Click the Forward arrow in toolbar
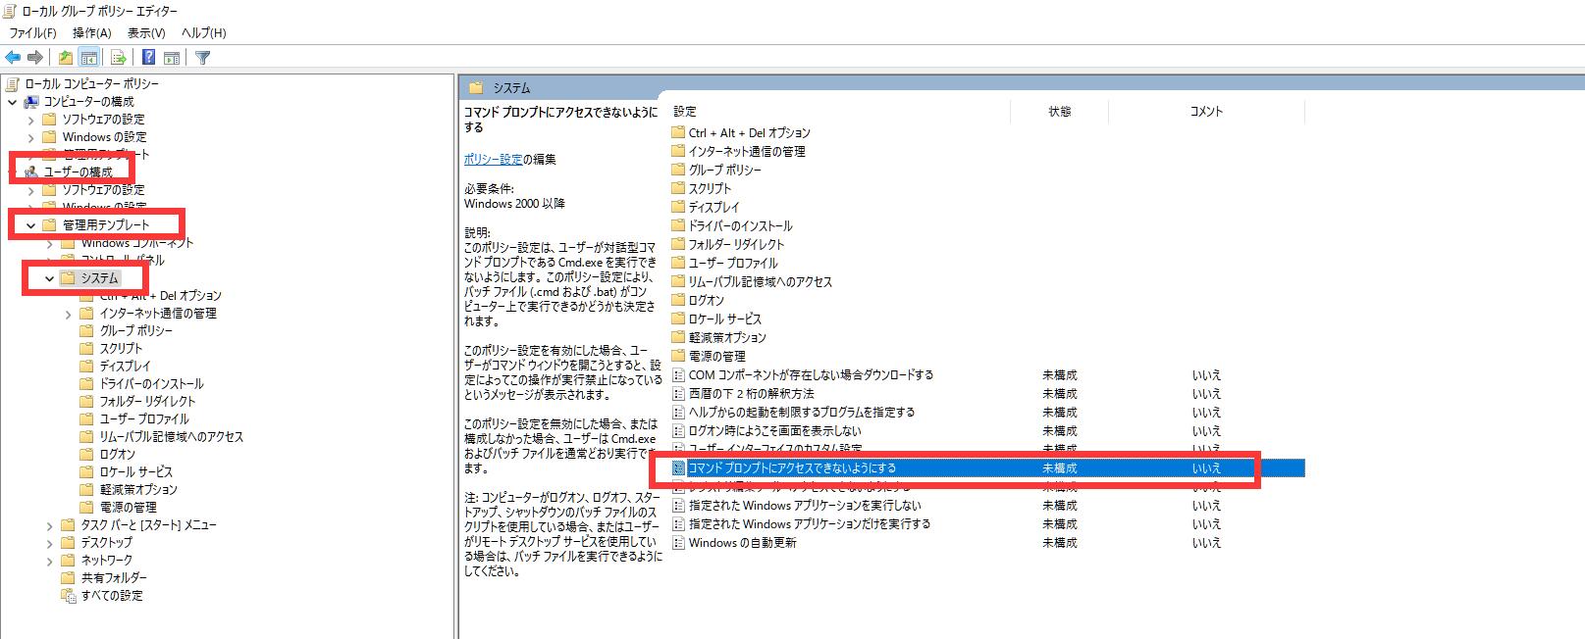 (35, 58)
